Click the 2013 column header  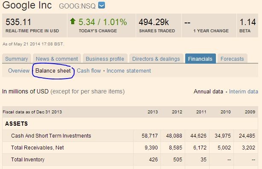(153, 112)
